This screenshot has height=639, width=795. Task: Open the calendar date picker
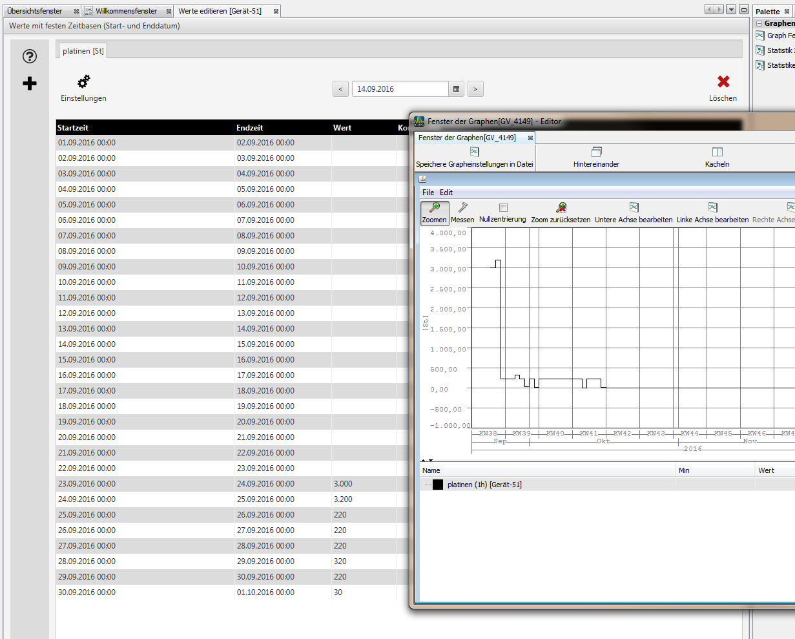(457, 89)
